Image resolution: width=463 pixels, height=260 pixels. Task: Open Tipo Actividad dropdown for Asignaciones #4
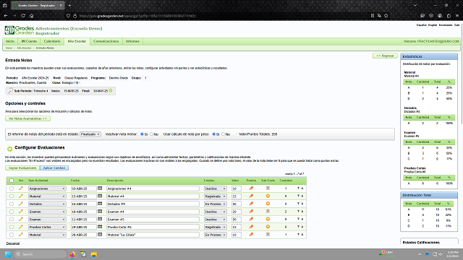pyautogui.click(x=47, y=188)
